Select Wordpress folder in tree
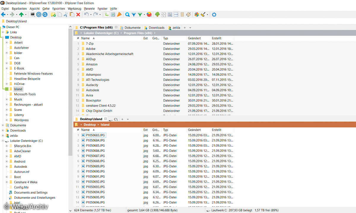 pyautogui.click(x=21, y=120)
